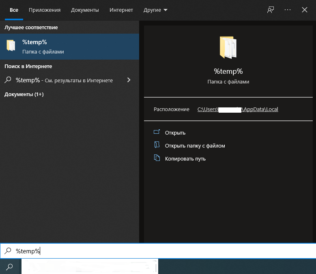Expand the Другие dropdown
Screen dimensions: 316x274
pos(155,10)
